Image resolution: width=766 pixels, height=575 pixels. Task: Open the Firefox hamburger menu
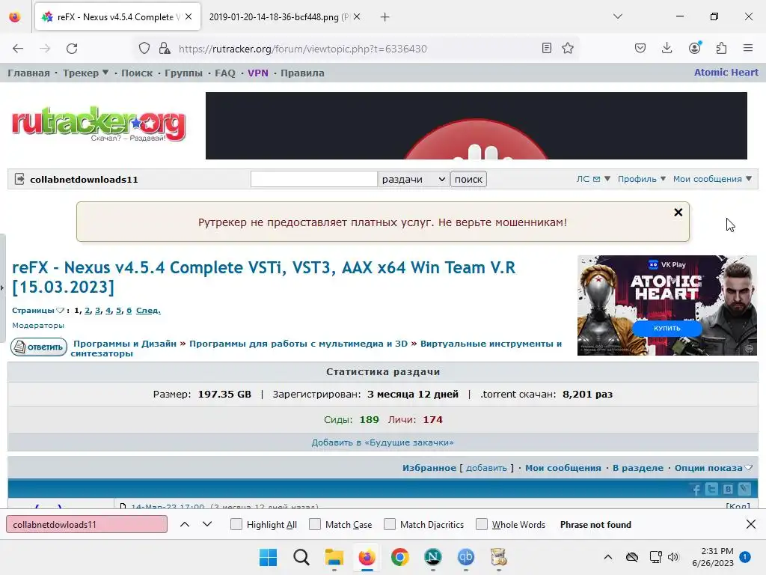pos(748,48)
